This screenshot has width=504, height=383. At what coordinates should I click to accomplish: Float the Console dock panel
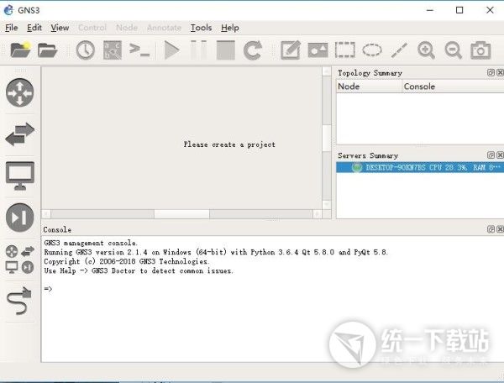pyautogui.click(x=491, y=229)
